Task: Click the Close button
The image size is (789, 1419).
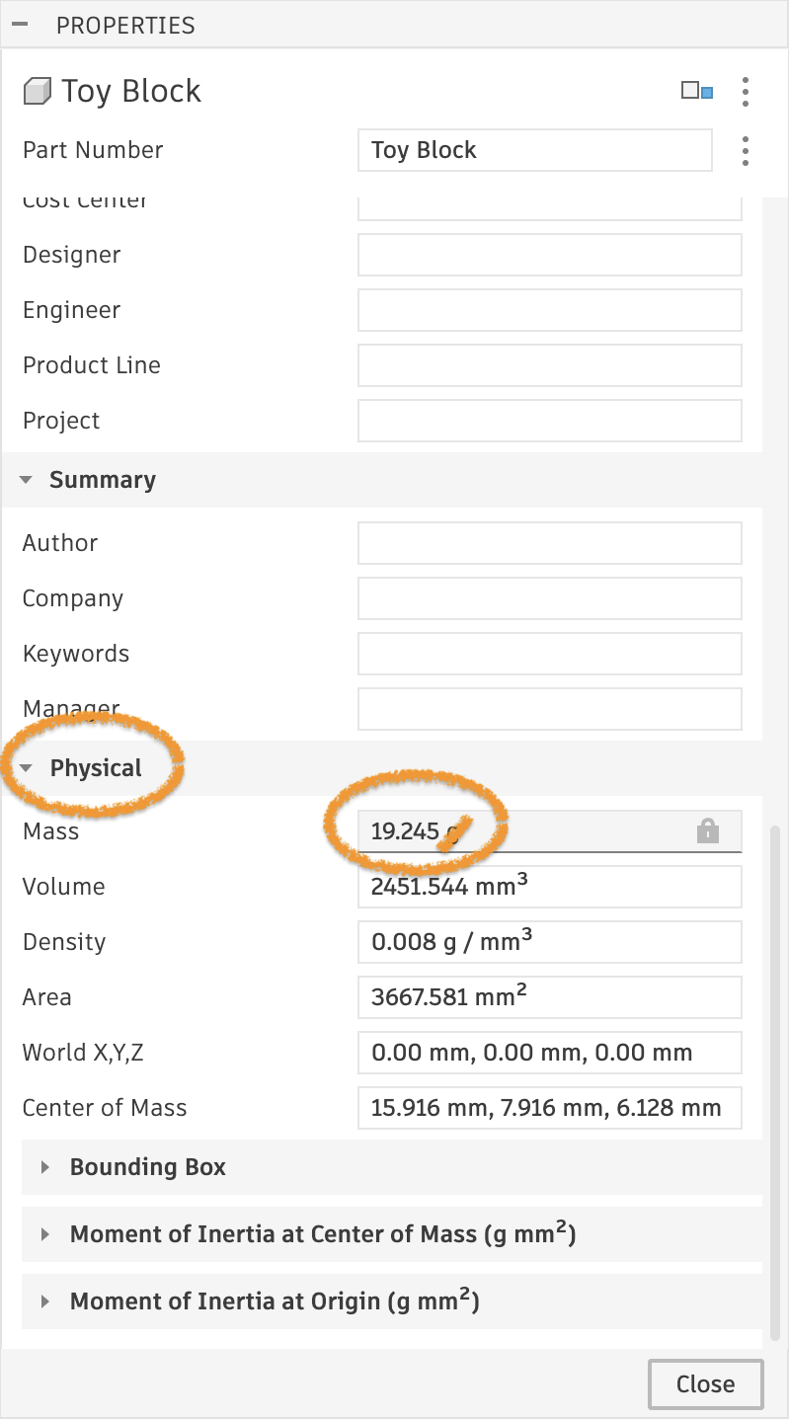Action: pos(706,1384)
